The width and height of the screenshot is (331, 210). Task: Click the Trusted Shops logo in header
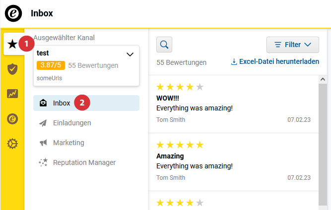13,13
